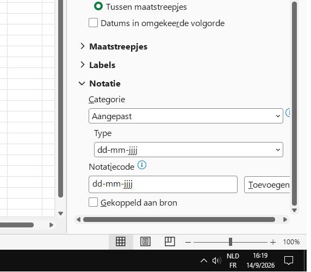Image resolution: width=311 pixels, height=272 pixels.
Task: Switch to Normal view in status bar
Action: point(121,242)
